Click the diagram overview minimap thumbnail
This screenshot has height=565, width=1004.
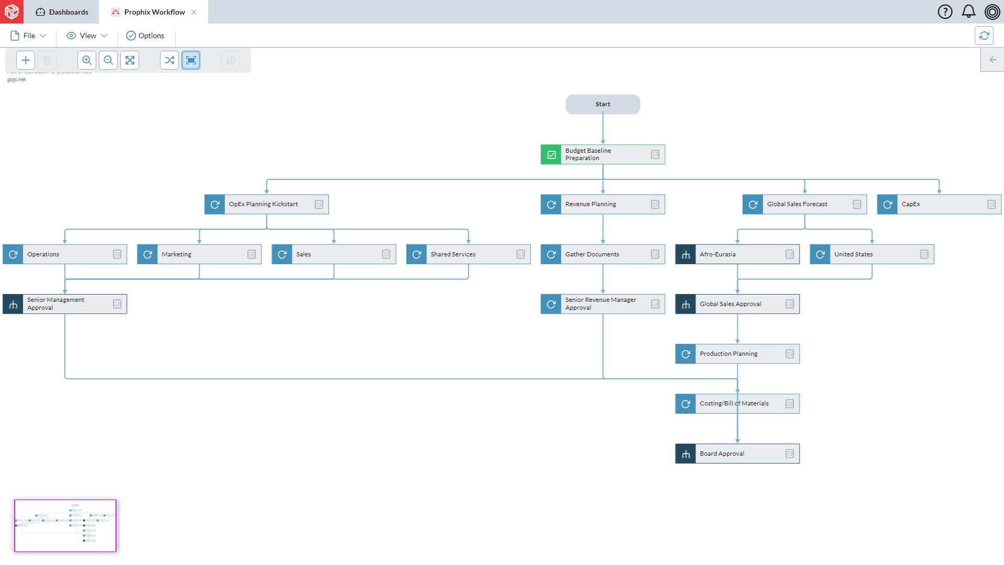pos(65,525)
